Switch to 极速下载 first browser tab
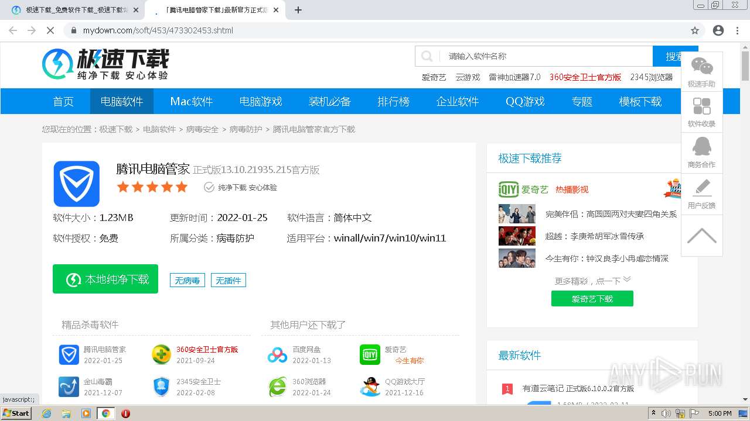This screenshot has width=750, height=421. tap(73, 10)
